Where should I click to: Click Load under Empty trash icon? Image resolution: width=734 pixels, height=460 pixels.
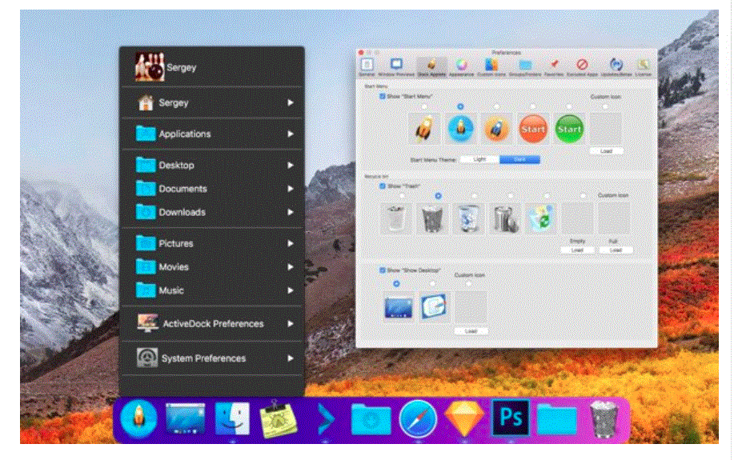click(577, 250)
